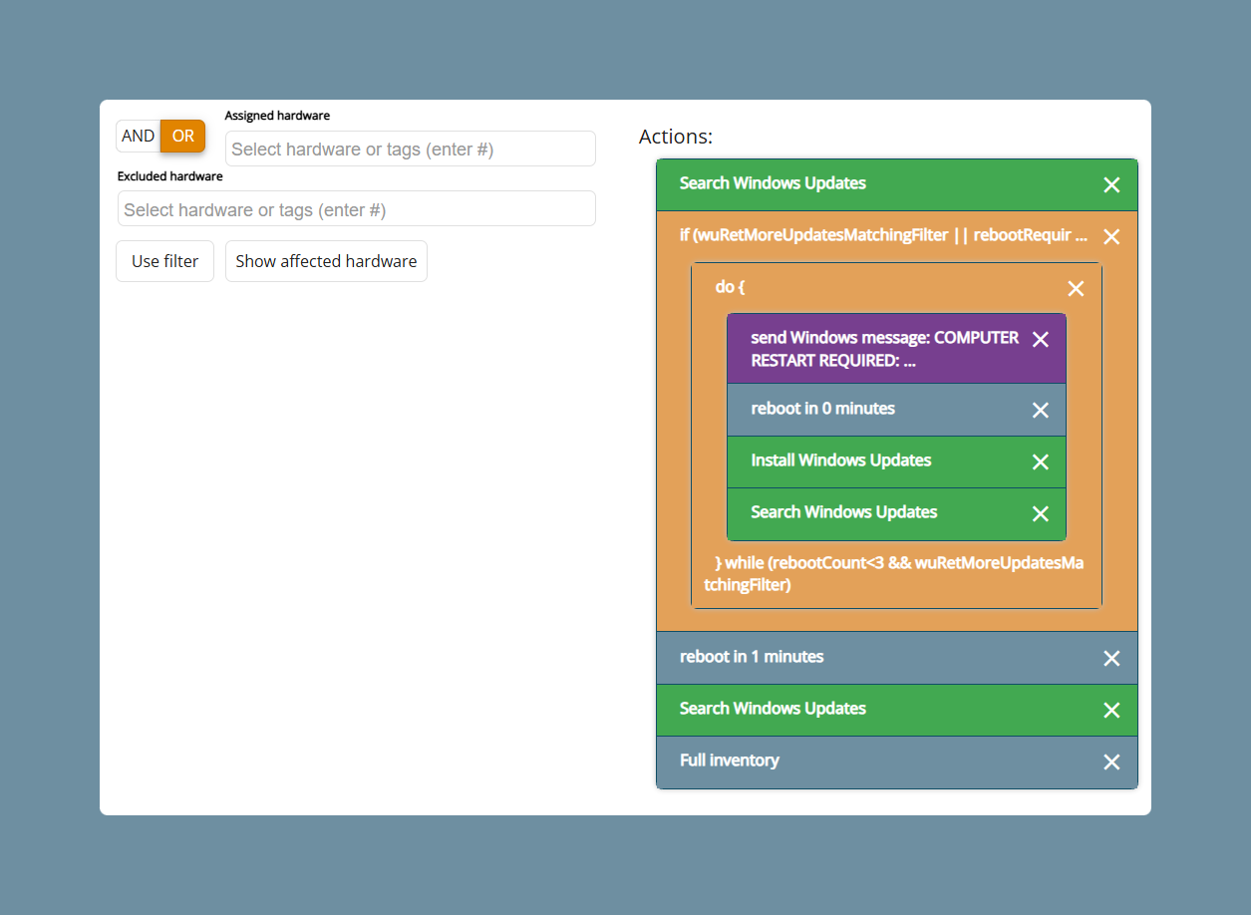Click the Assigned hardware label
This screenshot has width=1251, height=915.
(x=277, y=116)
